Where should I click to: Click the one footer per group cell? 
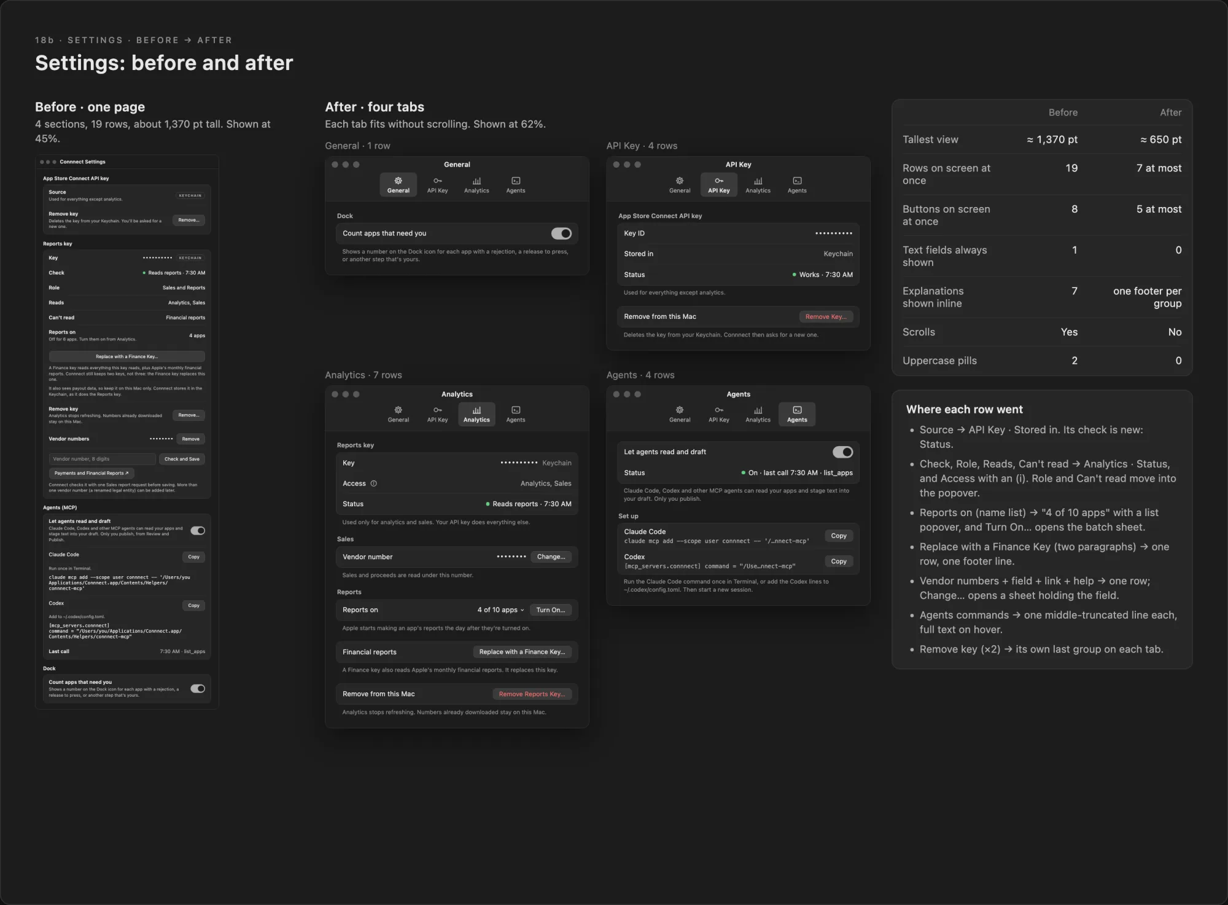pyautogui.click(x=1147, y=297)
